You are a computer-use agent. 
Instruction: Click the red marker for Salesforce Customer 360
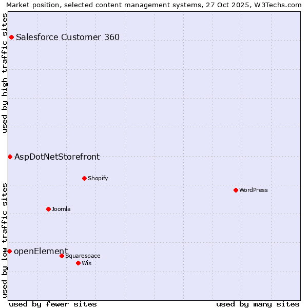[11, 37]
